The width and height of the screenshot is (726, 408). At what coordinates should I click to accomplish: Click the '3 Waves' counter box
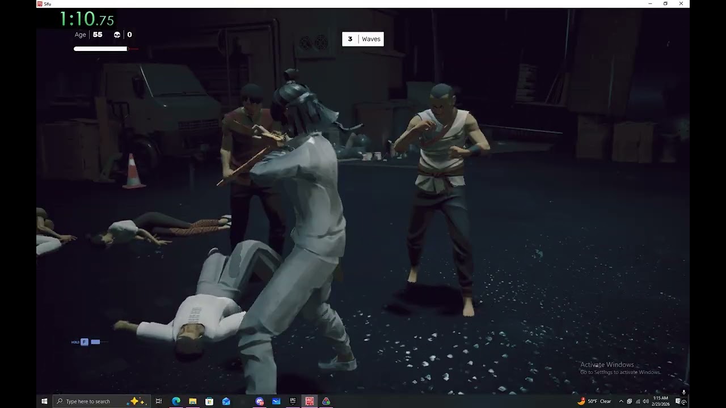coord(363,39)
